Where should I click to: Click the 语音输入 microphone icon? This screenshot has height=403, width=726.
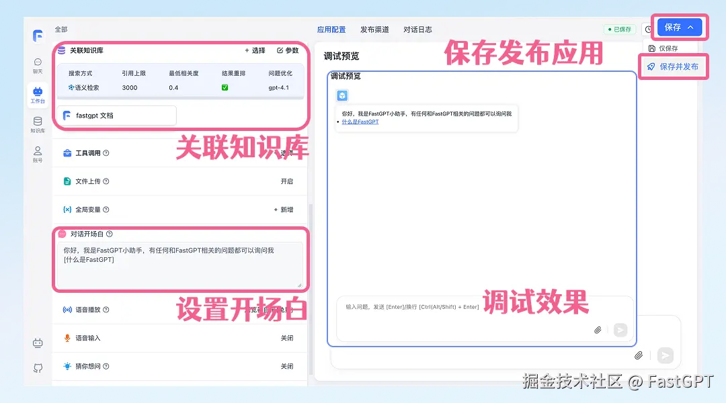point(67,339)
